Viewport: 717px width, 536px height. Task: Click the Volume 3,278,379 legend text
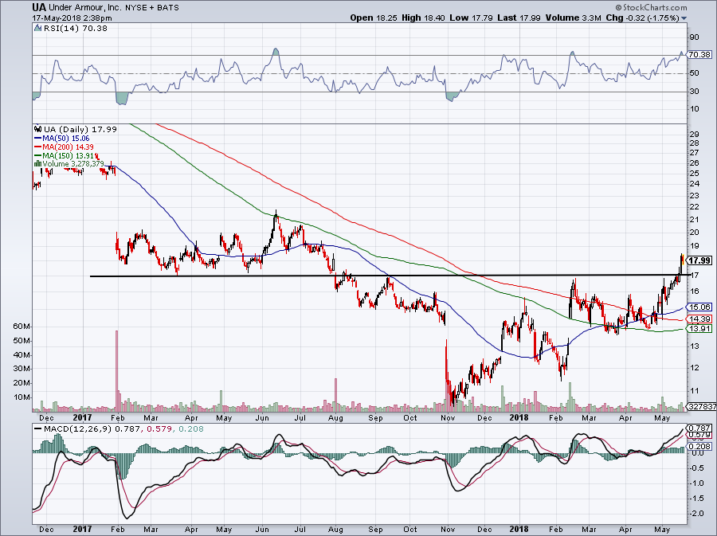[x=73, y=163]
